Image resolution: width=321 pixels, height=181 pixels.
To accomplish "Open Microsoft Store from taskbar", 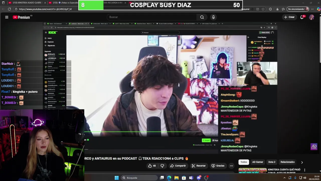I will point(184,178).
